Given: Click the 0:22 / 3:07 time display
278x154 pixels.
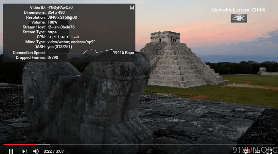Looking at the screenshot, I should click(54, 151).
